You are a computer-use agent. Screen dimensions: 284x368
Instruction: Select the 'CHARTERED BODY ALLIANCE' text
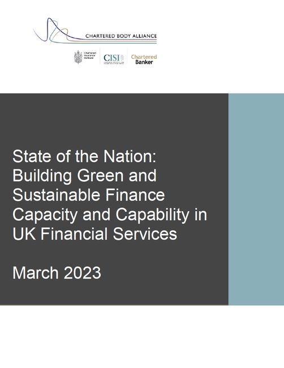(121, 36)
